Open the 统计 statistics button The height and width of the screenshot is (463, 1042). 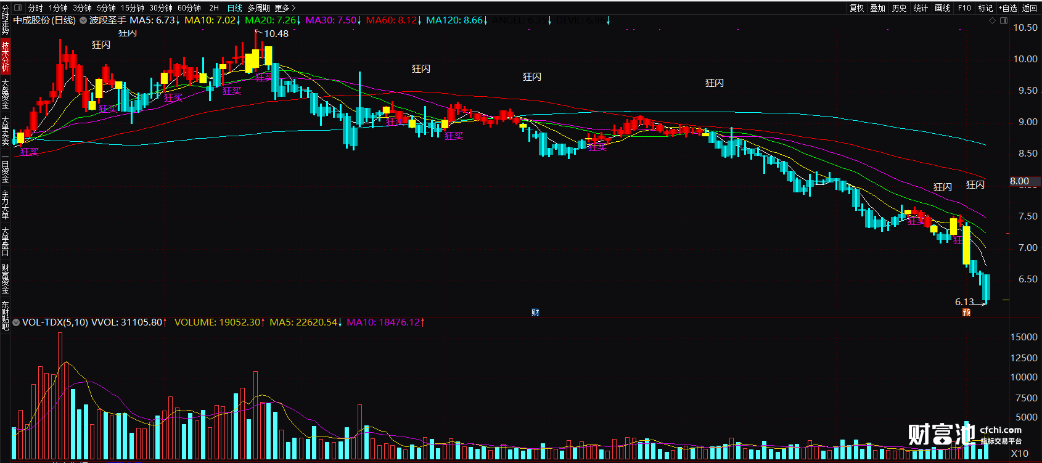[921, 8]
